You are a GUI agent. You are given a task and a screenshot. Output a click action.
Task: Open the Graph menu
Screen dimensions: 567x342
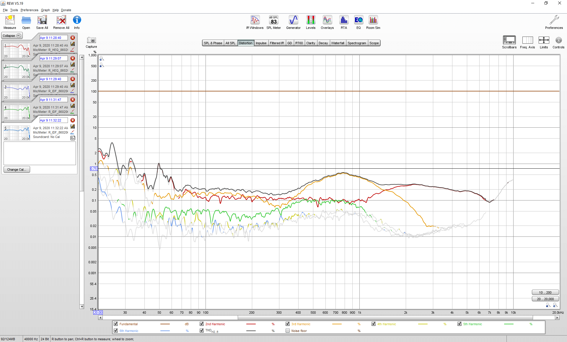pos(45,10)
